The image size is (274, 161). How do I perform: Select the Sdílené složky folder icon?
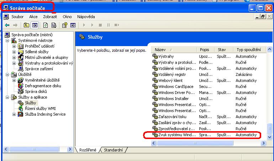point(21,52)
